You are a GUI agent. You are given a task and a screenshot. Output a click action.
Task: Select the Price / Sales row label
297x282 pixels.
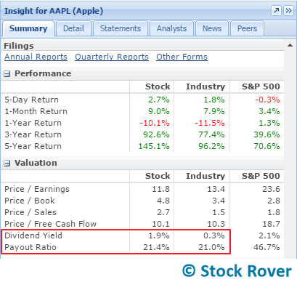coord(30,212)
